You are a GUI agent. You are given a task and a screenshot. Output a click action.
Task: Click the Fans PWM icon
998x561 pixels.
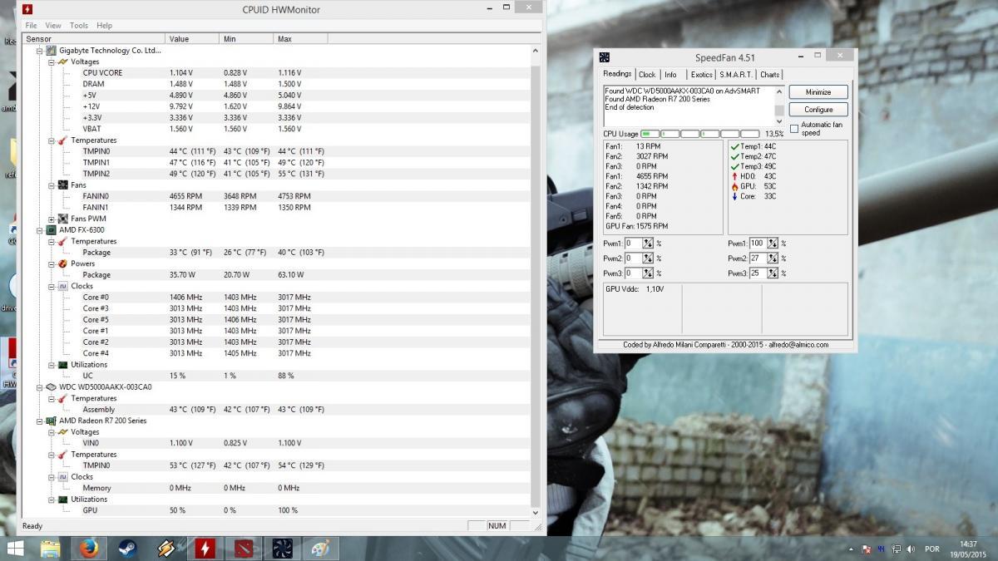(x=62, y=219)
